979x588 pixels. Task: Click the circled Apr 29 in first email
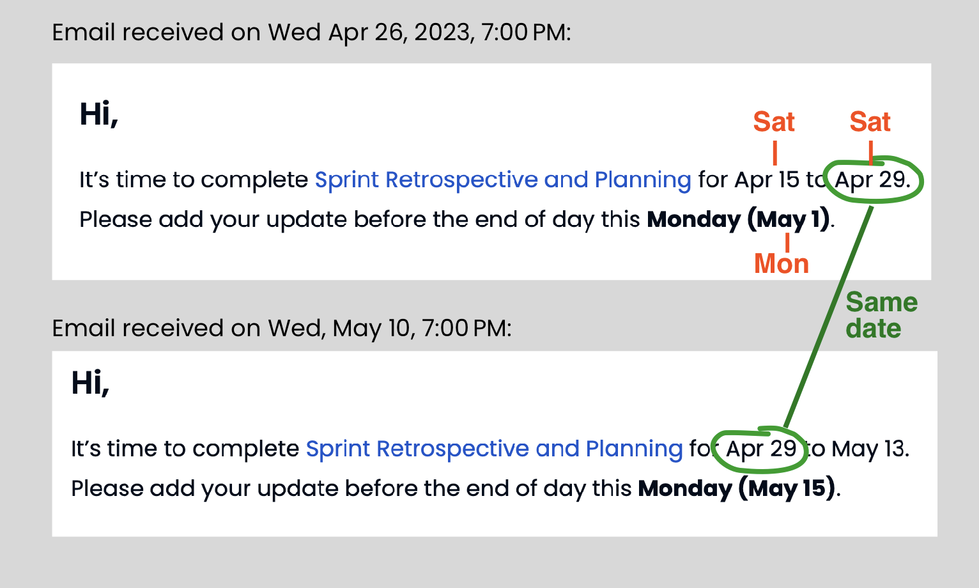tap(872, 180)
